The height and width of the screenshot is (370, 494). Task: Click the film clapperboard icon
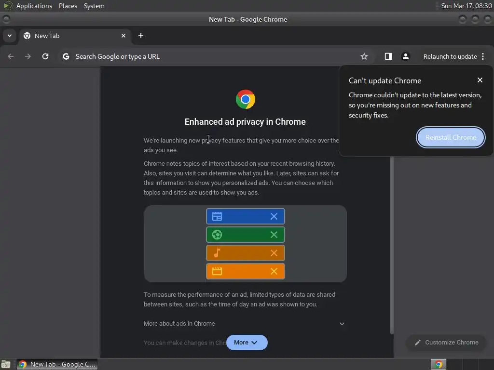pyautogui.click(x=217, y=271)
